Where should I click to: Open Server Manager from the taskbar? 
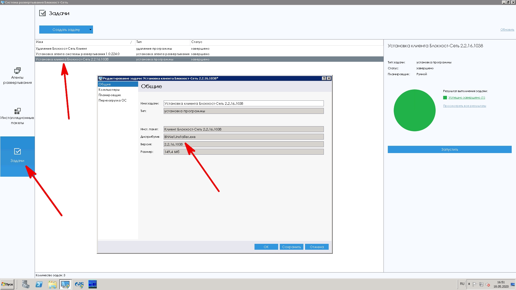(x=26, y=284)
